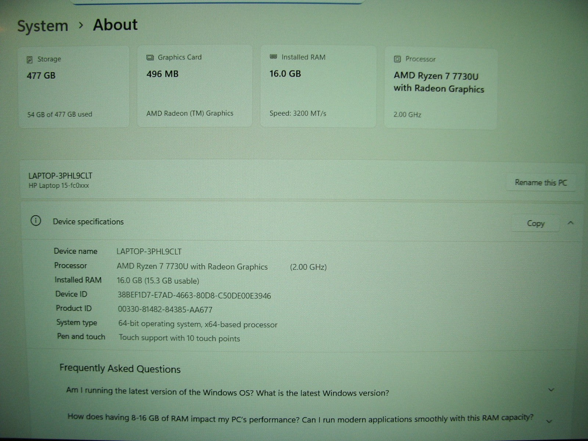The height and width of the screenshot is (441, 588).
Task: Select the About page title
Action: [115, 25]
